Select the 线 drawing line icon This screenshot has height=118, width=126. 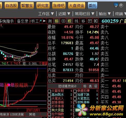76,21
